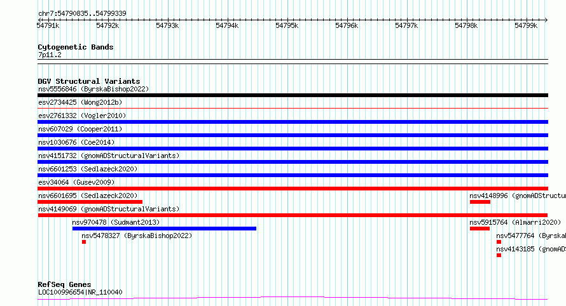Click the blue nsv607029 variant bar

pyautogui.click(x=293, y=135)
